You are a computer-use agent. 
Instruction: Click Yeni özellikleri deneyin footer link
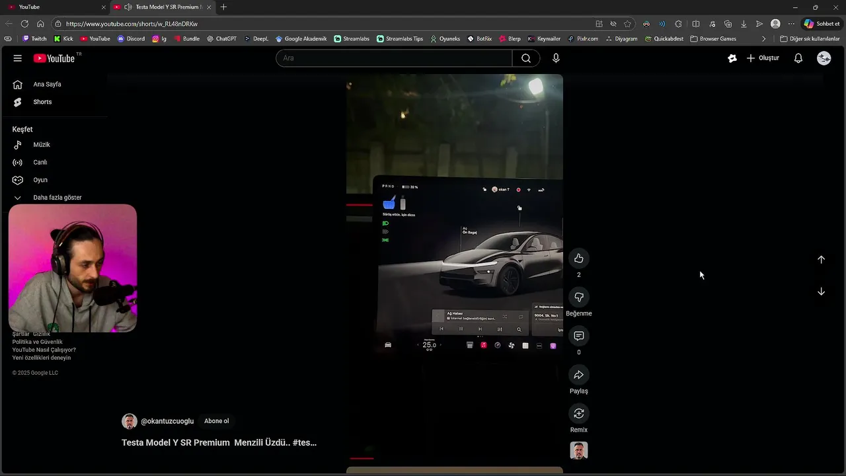click(x=41, y=358)
